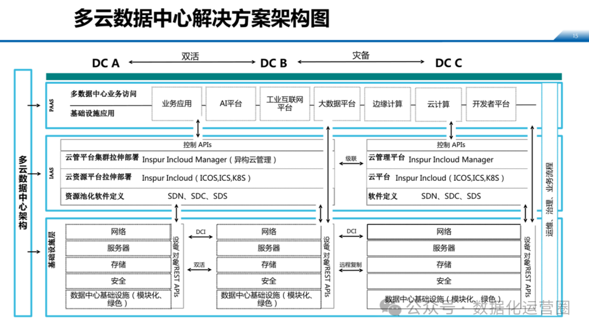Click Inspur Incloud text beside 云平台

point(450,178)
